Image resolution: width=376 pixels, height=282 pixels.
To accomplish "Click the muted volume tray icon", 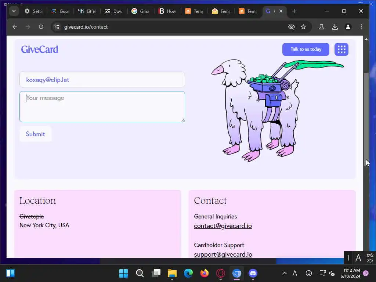I will tap(332, 273).
